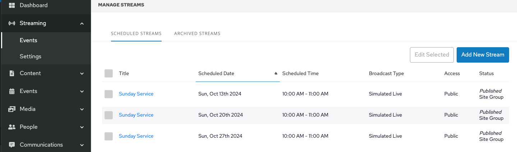Toggle the select-all checkbox in table header
The image size is (517, 152).
[x=109, y=73]
